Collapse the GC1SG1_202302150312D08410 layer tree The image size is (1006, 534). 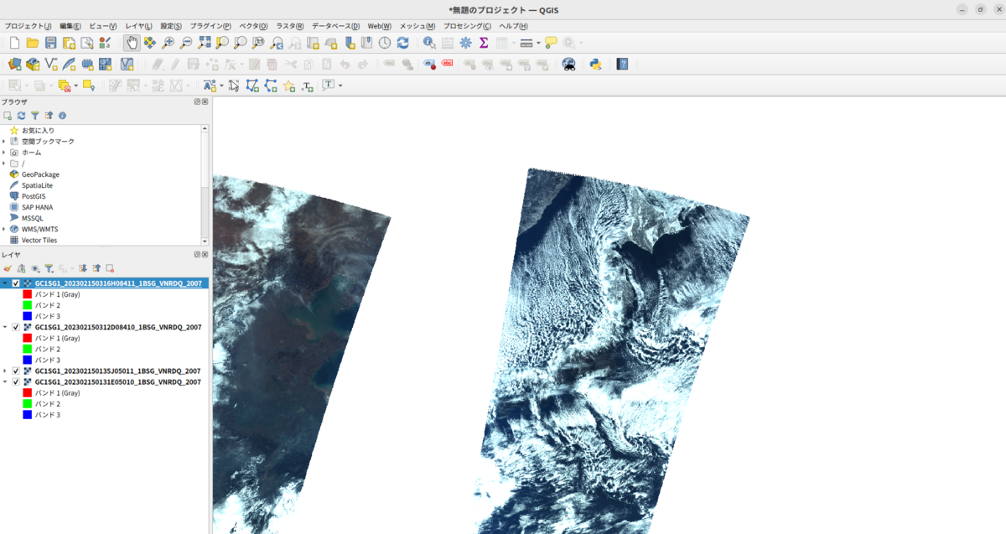pyautogui.click(x=5, y=327)
